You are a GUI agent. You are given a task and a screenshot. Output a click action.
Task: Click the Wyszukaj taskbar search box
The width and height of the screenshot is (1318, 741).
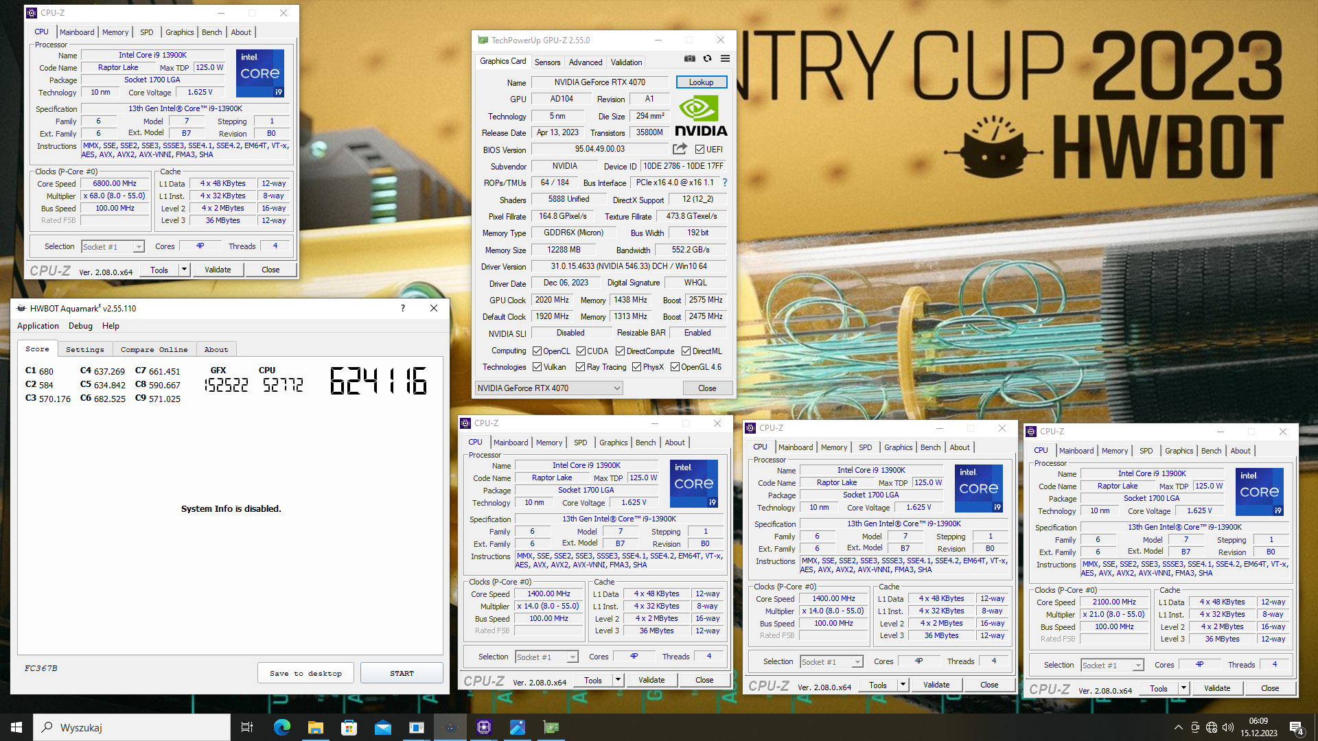tap(132, 727)
